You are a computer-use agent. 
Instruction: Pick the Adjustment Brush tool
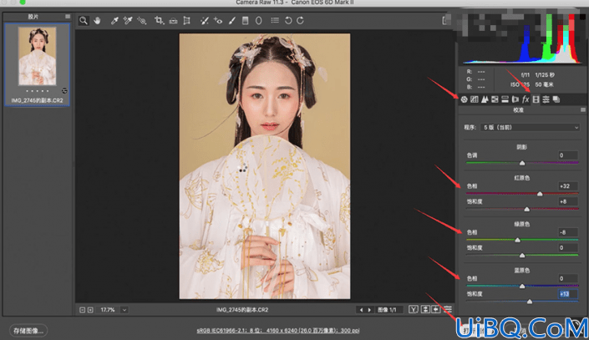[232, 20]
